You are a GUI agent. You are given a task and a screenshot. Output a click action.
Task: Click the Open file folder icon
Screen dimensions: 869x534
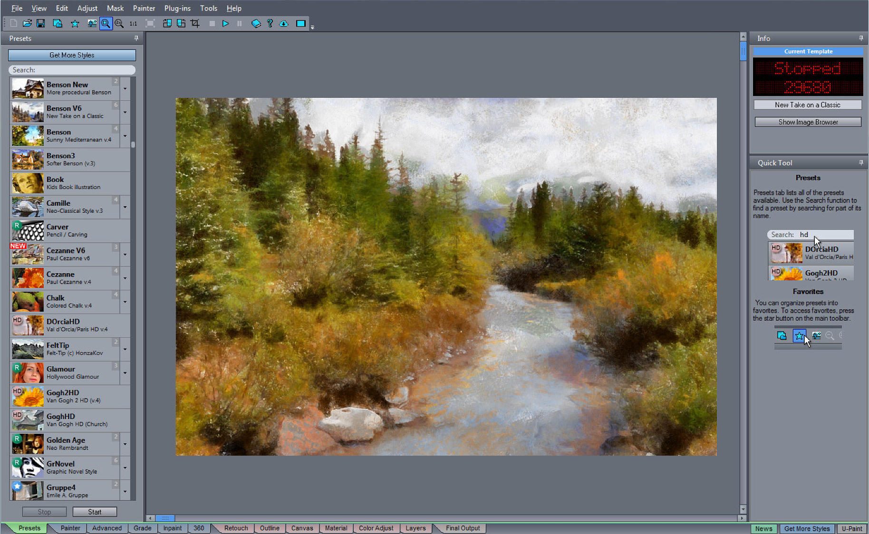coord(27,23)
